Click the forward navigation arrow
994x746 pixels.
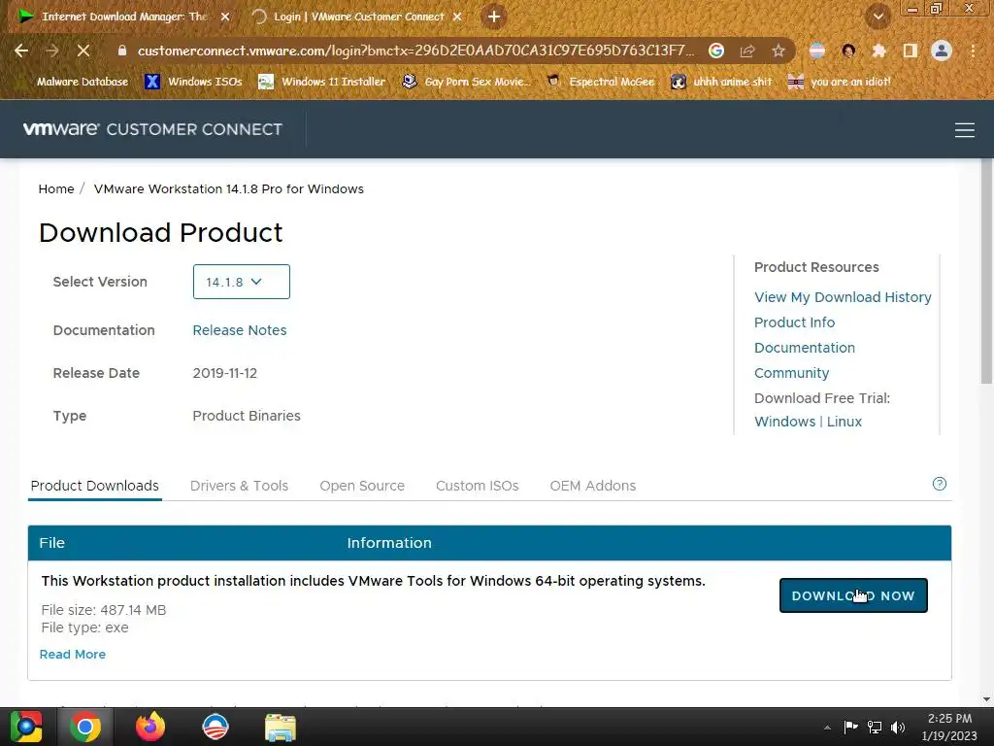(x=52, y=51)
